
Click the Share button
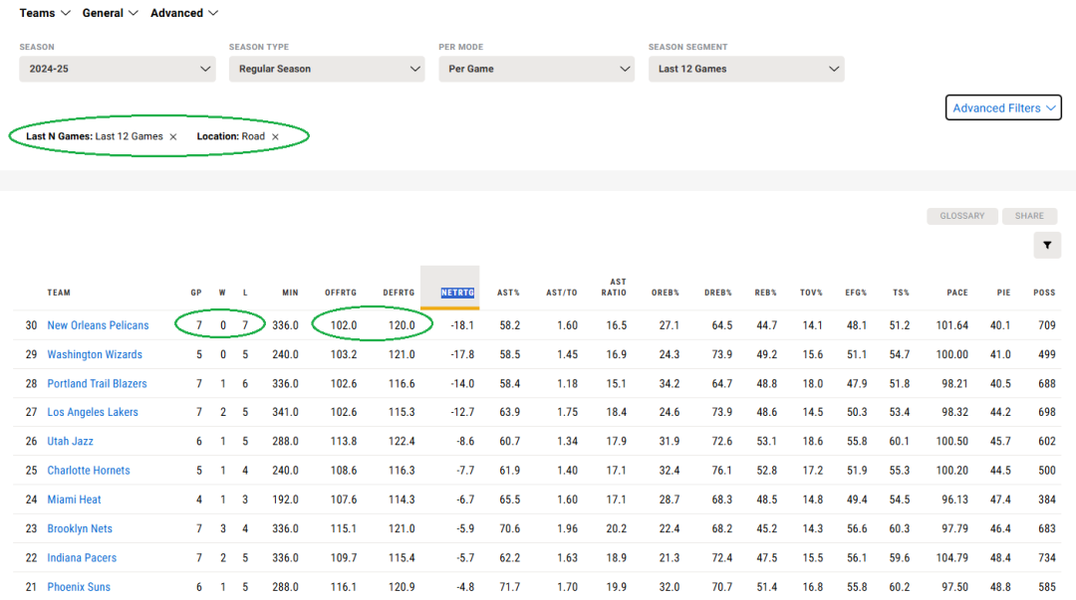tap(1029, 216)
